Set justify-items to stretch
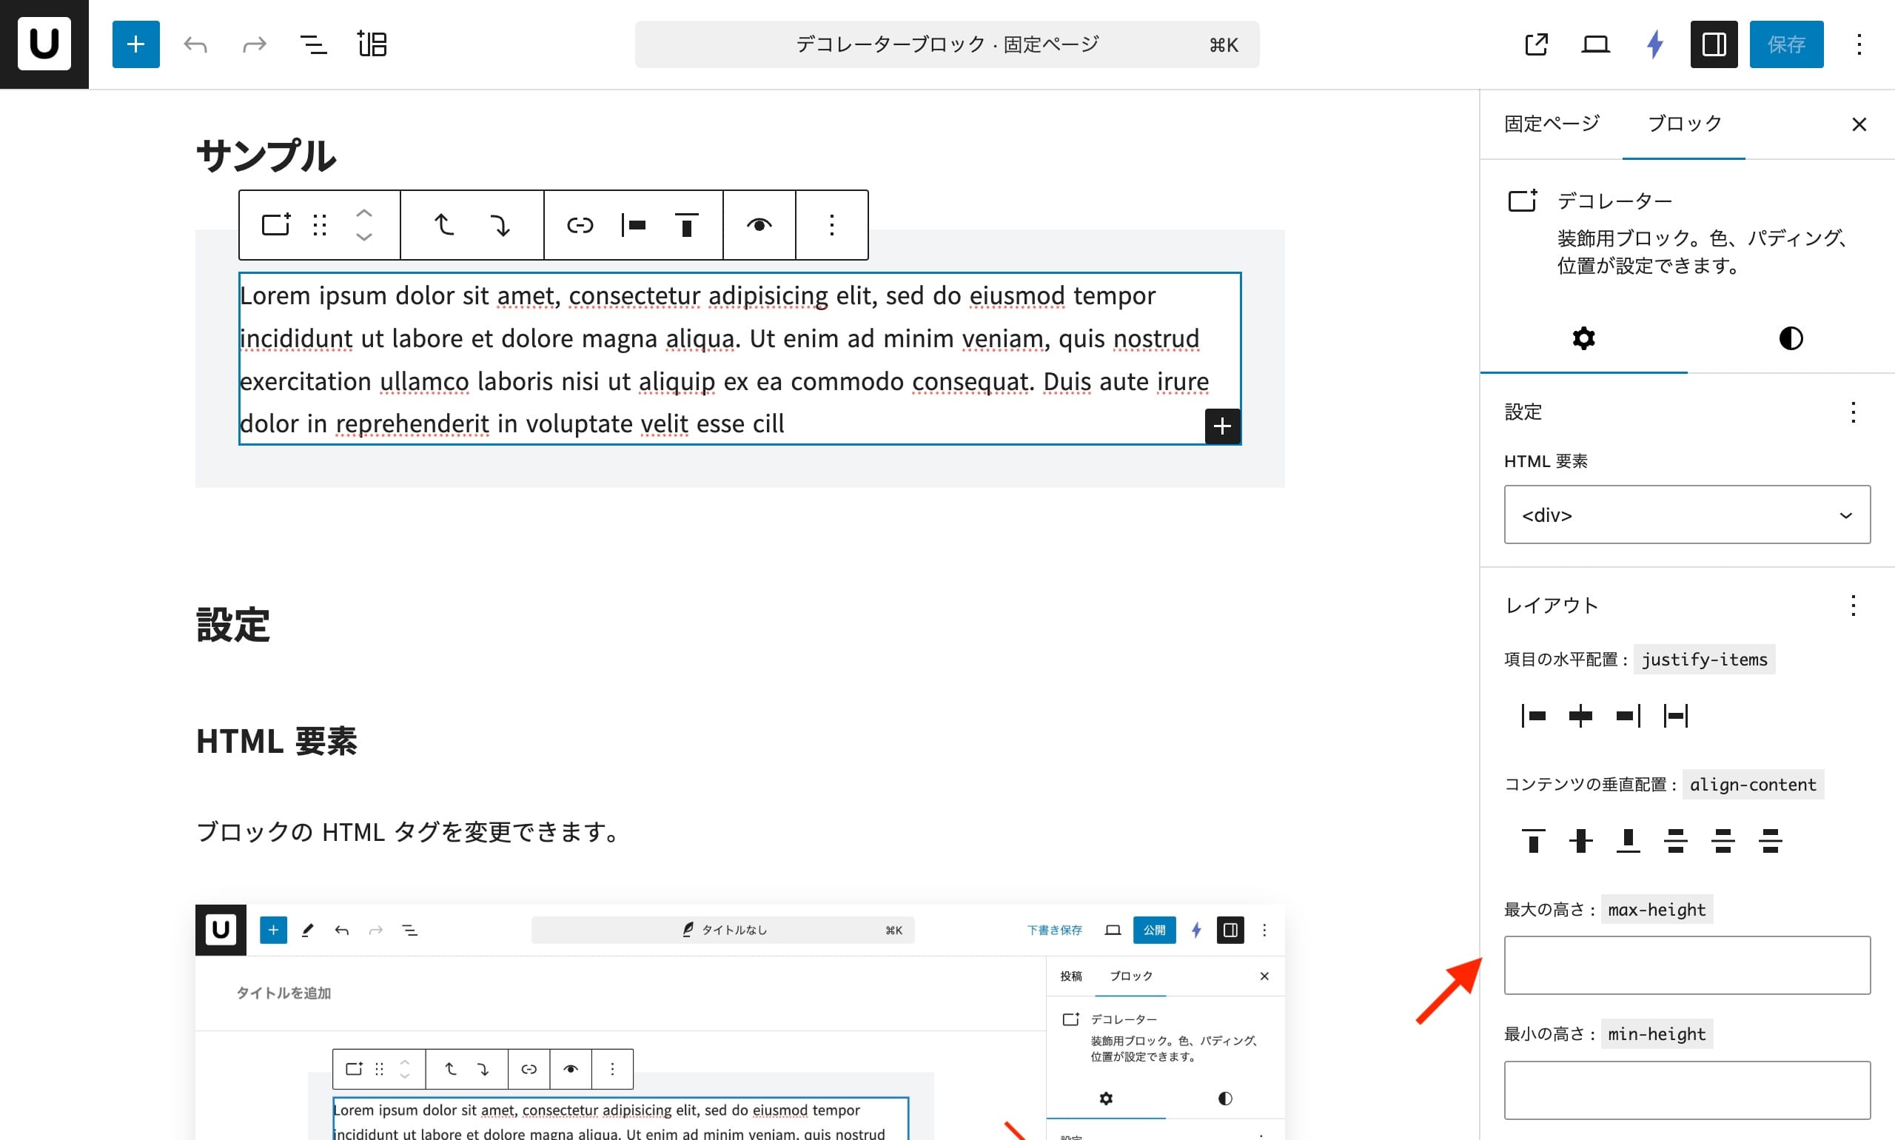 (1675, 716)
